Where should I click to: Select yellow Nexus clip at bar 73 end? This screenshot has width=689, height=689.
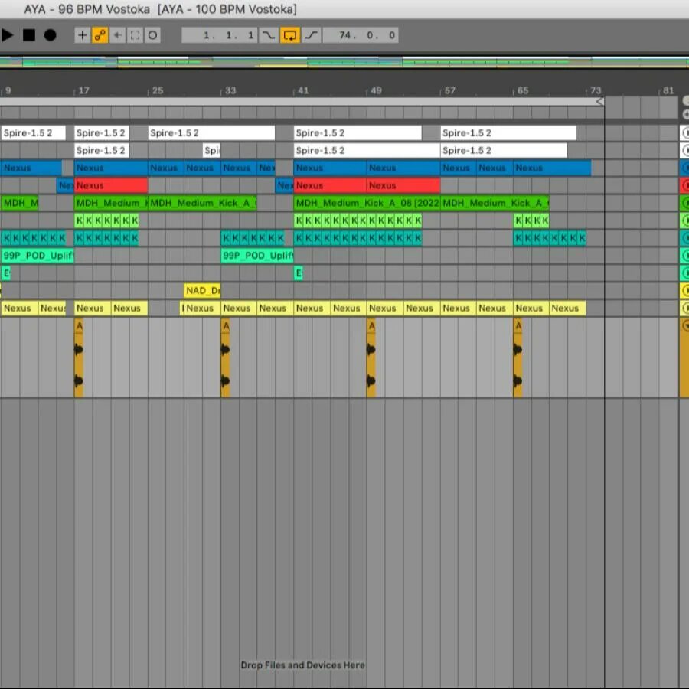[x=567, y=308]
